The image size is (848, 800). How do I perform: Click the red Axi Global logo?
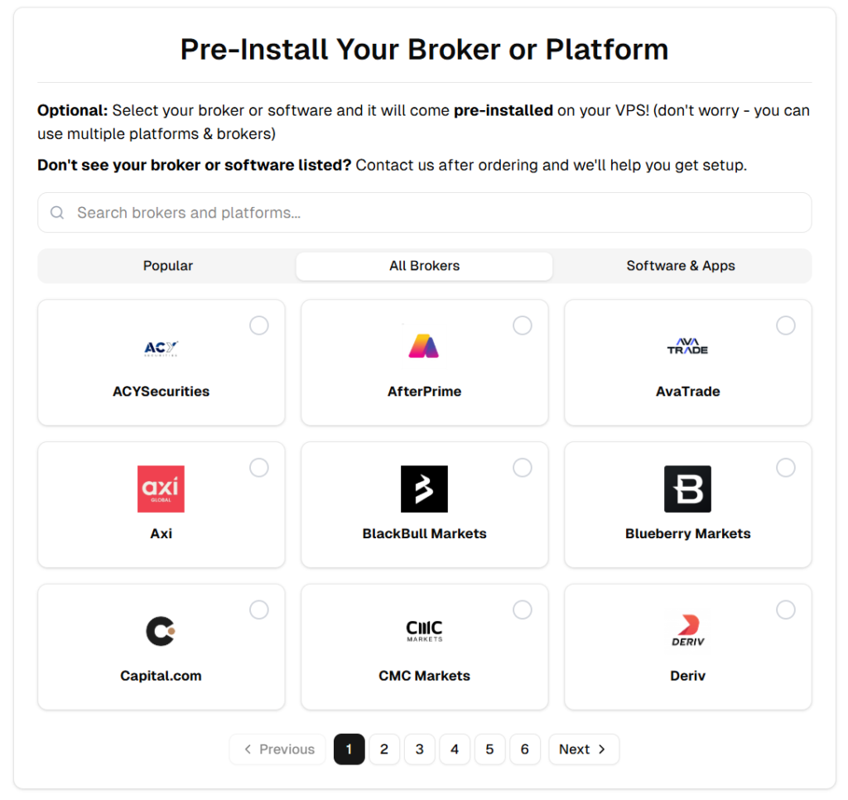161,489
